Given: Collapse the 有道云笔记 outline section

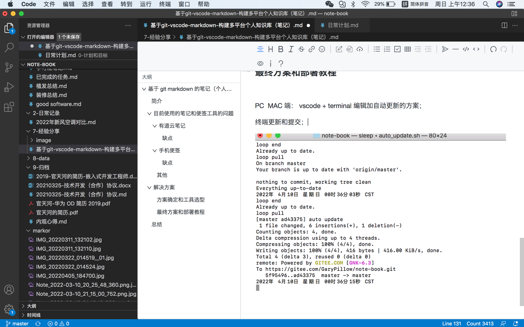Looking at the screenshot, I should click(154, 126).
